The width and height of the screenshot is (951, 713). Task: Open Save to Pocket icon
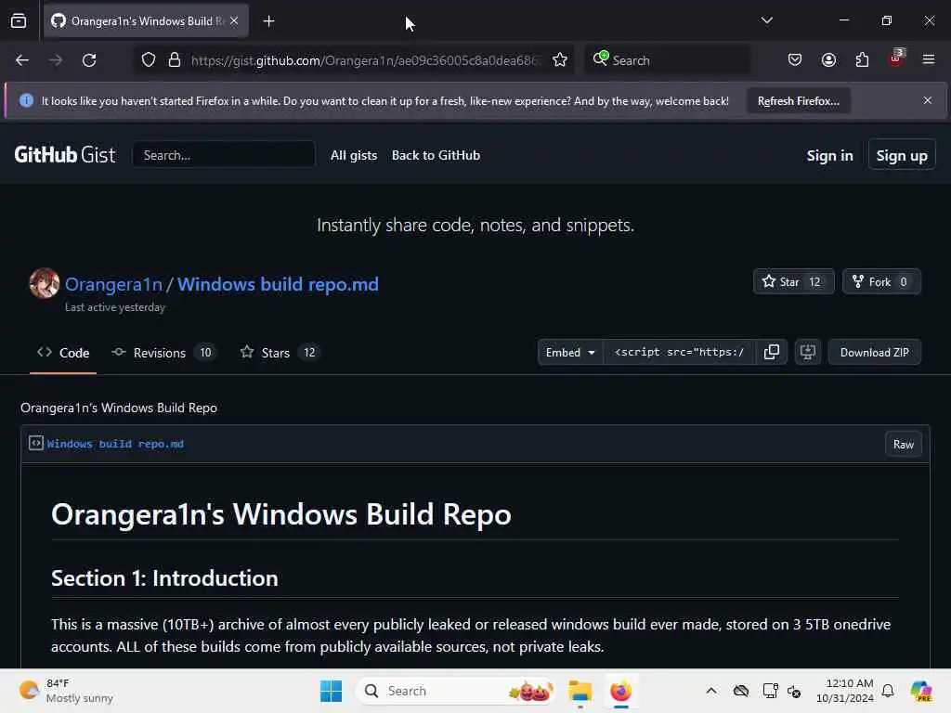pyautogui.click(x=795, y=60)
